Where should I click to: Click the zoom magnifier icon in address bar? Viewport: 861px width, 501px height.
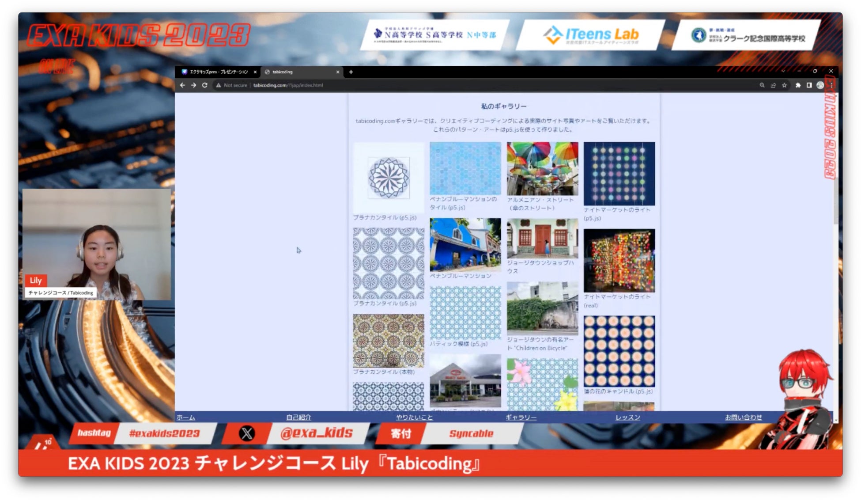click(x=762, y=85)
